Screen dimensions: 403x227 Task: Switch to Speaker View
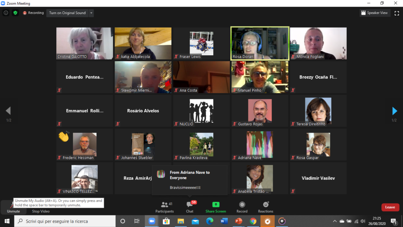coord(374,13)
